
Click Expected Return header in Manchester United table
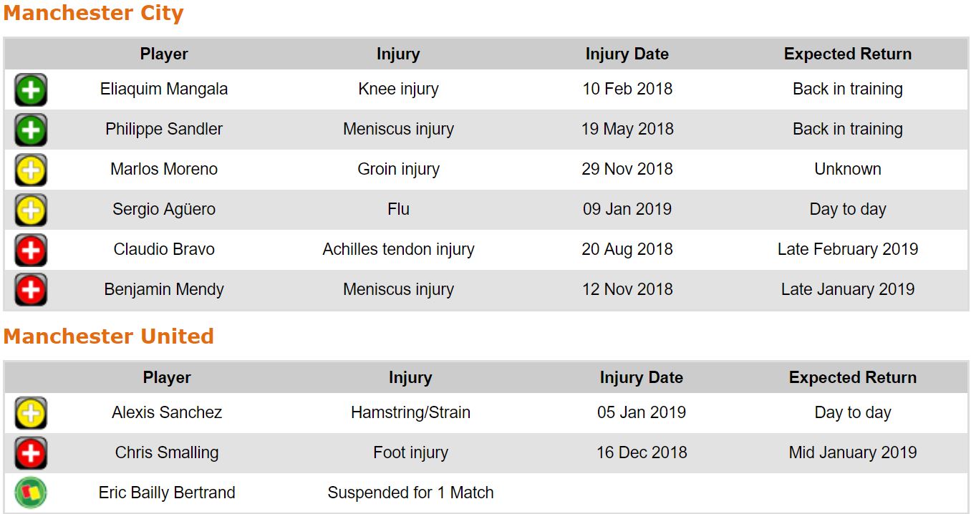(x=852, y=378)
